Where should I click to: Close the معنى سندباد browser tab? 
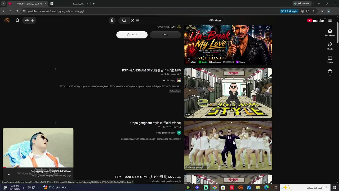(x=87, y=3)
